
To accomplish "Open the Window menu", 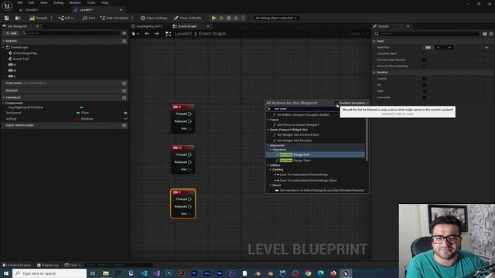I will [x=75, y=2].
